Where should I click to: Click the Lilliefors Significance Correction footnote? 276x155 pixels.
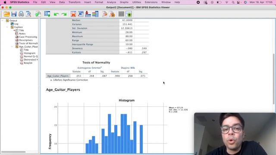69,80
